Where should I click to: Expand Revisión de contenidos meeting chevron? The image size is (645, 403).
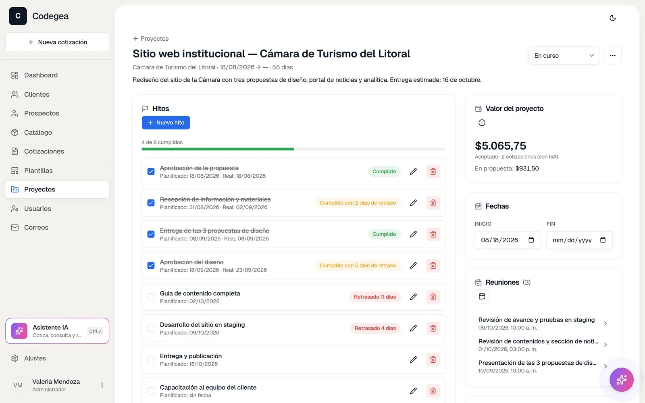(x=605, y=345)
